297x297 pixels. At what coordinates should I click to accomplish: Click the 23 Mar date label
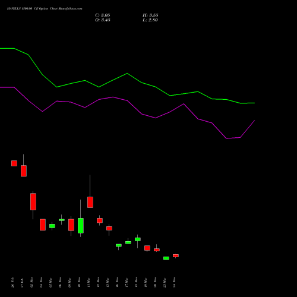pyautogui.click(x=165, y=282)
